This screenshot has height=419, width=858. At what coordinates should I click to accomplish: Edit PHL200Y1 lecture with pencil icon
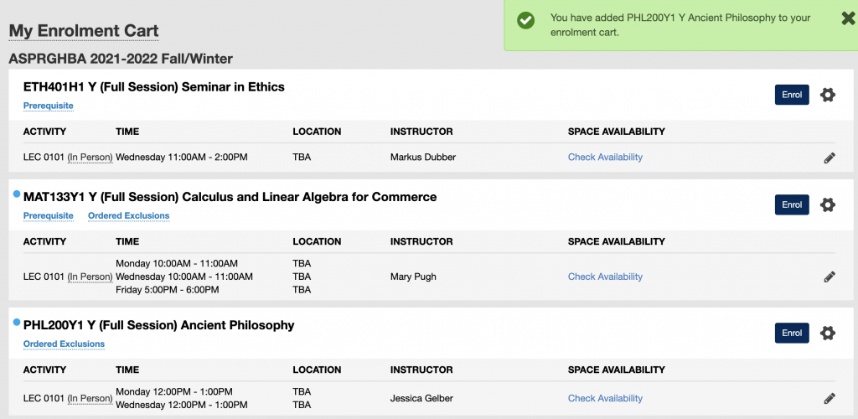point(830,399)
